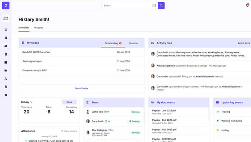Open the Last 7 days filter

tap(244, 43)
